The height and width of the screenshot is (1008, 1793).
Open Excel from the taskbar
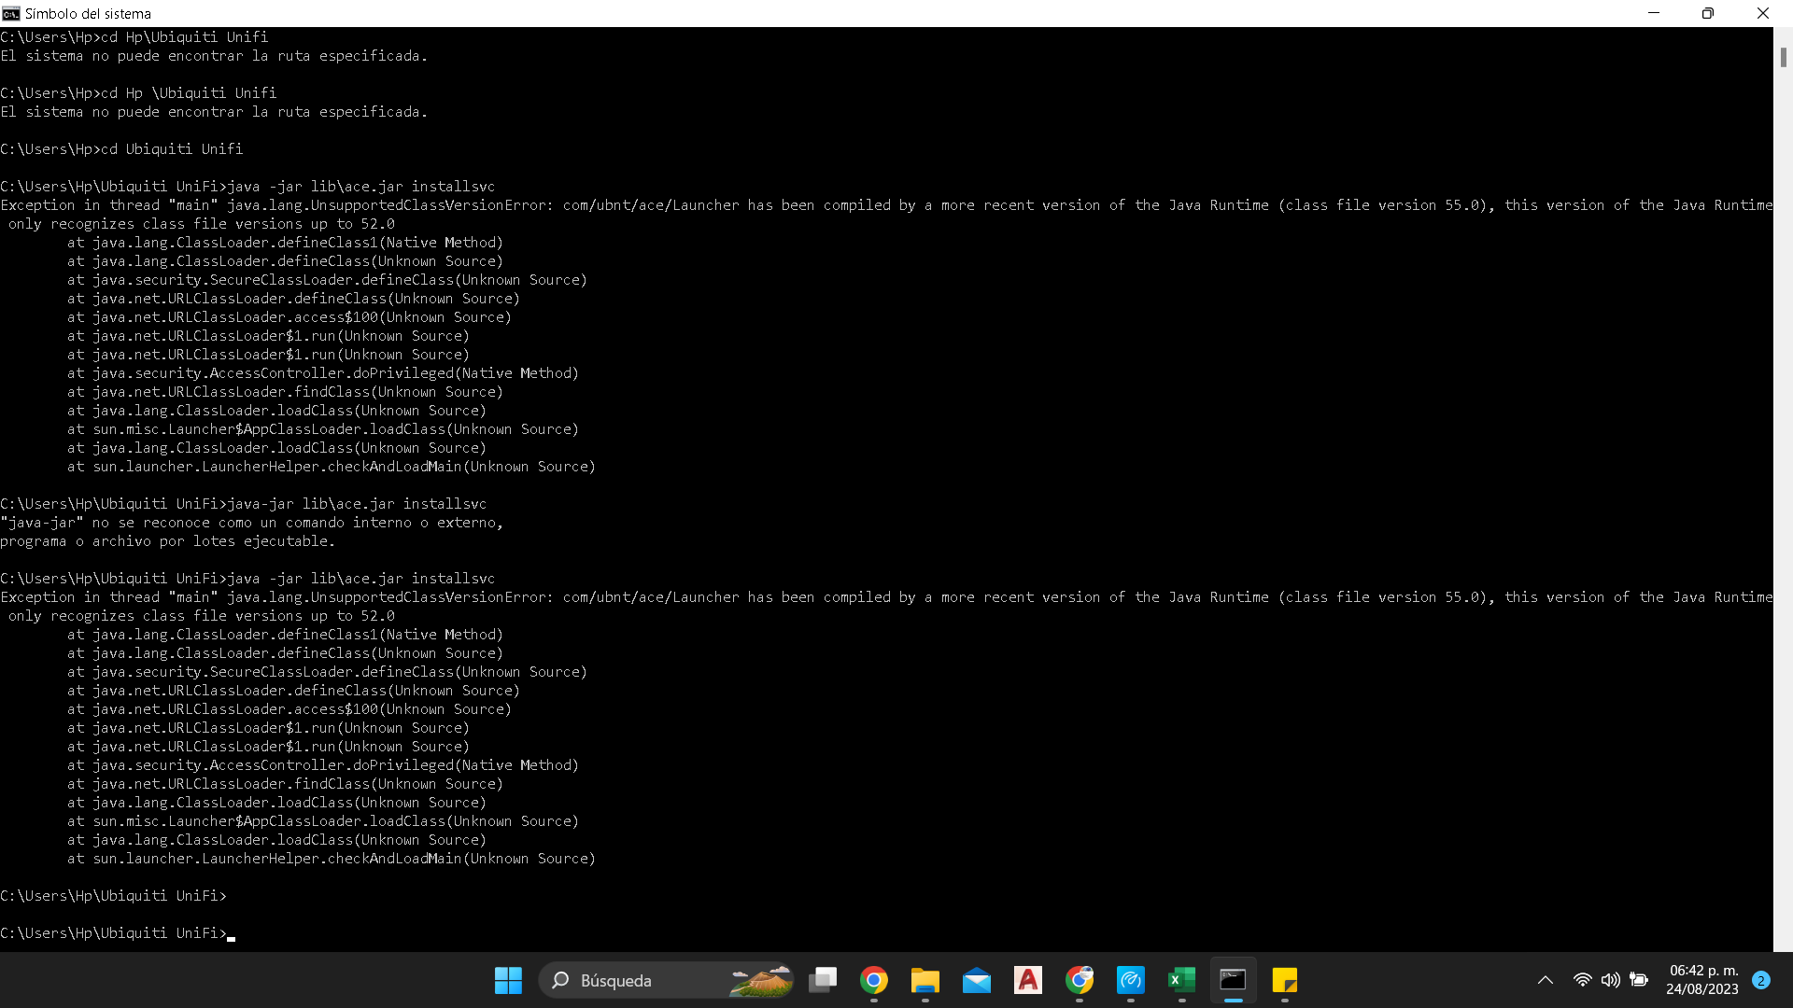pos(1182,980)
